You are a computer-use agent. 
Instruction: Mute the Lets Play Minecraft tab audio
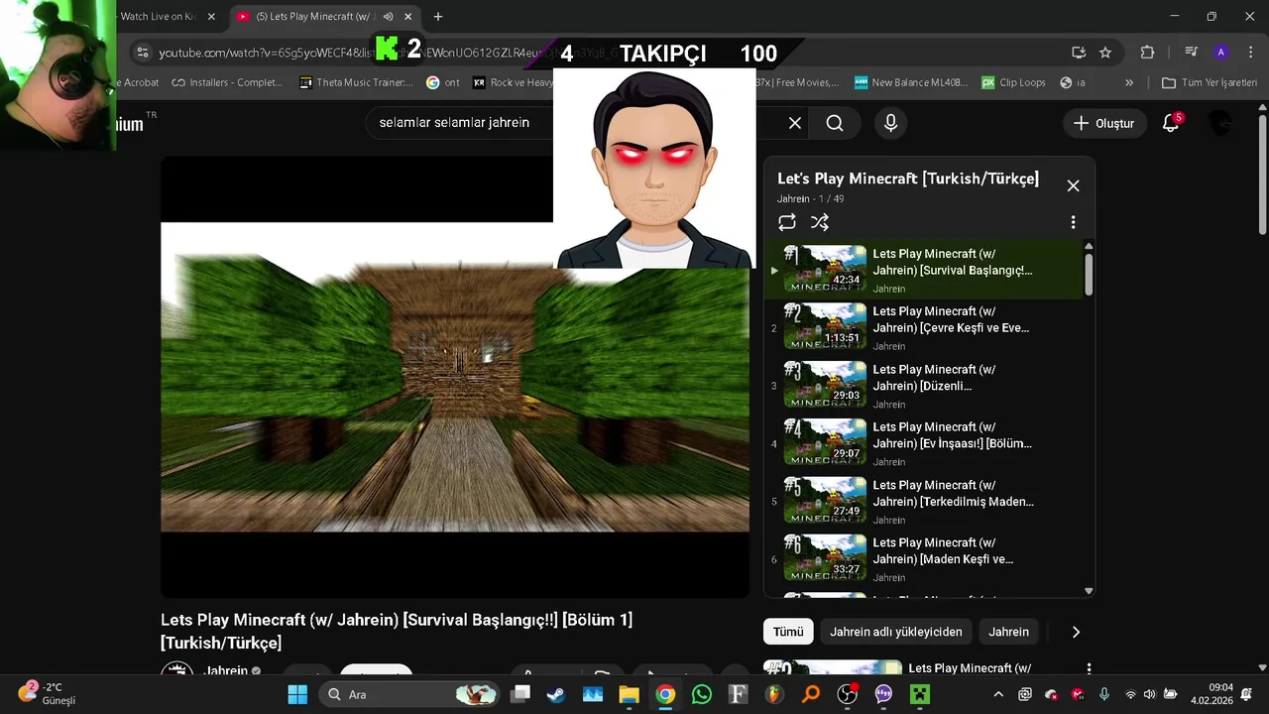tap(388, 16)
